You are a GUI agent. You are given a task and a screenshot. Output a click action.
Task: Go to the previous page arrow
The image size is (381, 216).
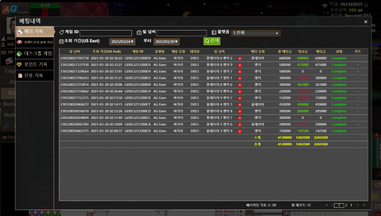332,205
